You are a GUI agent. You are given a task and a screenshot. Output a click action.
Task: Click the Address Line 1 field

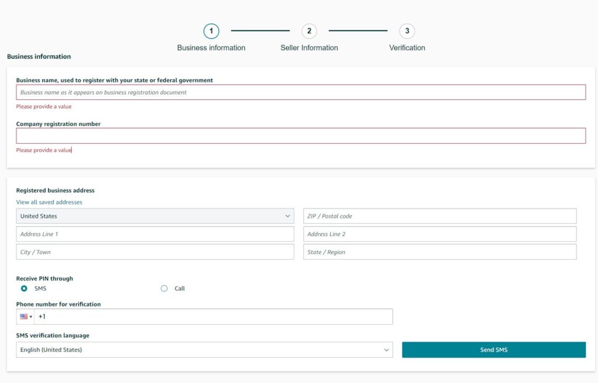(155, 234)
